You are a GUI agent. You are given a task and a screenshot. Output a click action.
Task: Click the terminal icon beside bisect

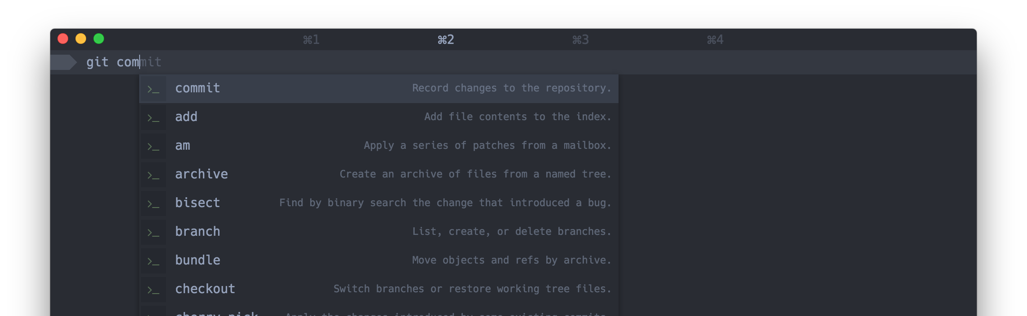tap(154, 203)
